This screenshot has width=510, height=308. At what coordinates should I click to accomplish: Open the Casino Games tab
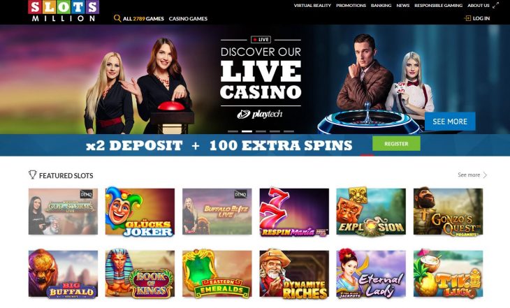188,19
